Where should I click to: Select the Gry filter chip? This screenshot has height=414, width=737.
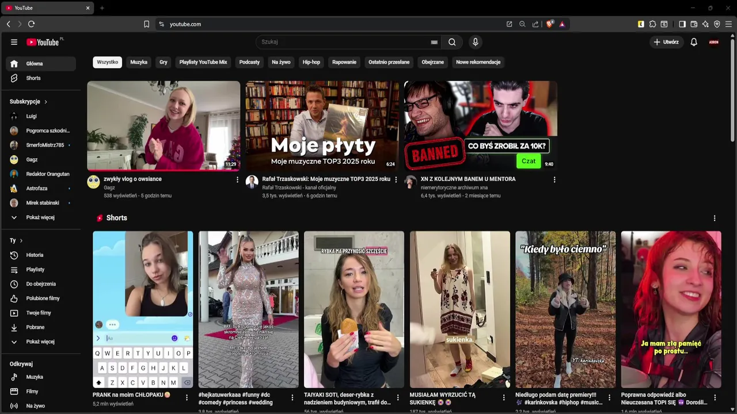[x=164, y=62]
